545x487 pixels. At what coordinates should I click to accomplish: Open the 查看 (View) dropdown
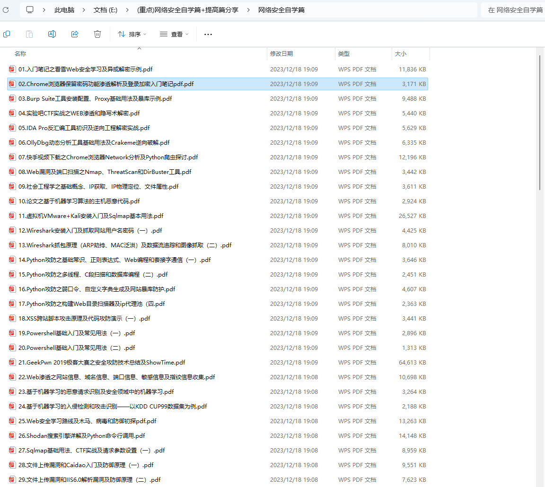[174, 34]
